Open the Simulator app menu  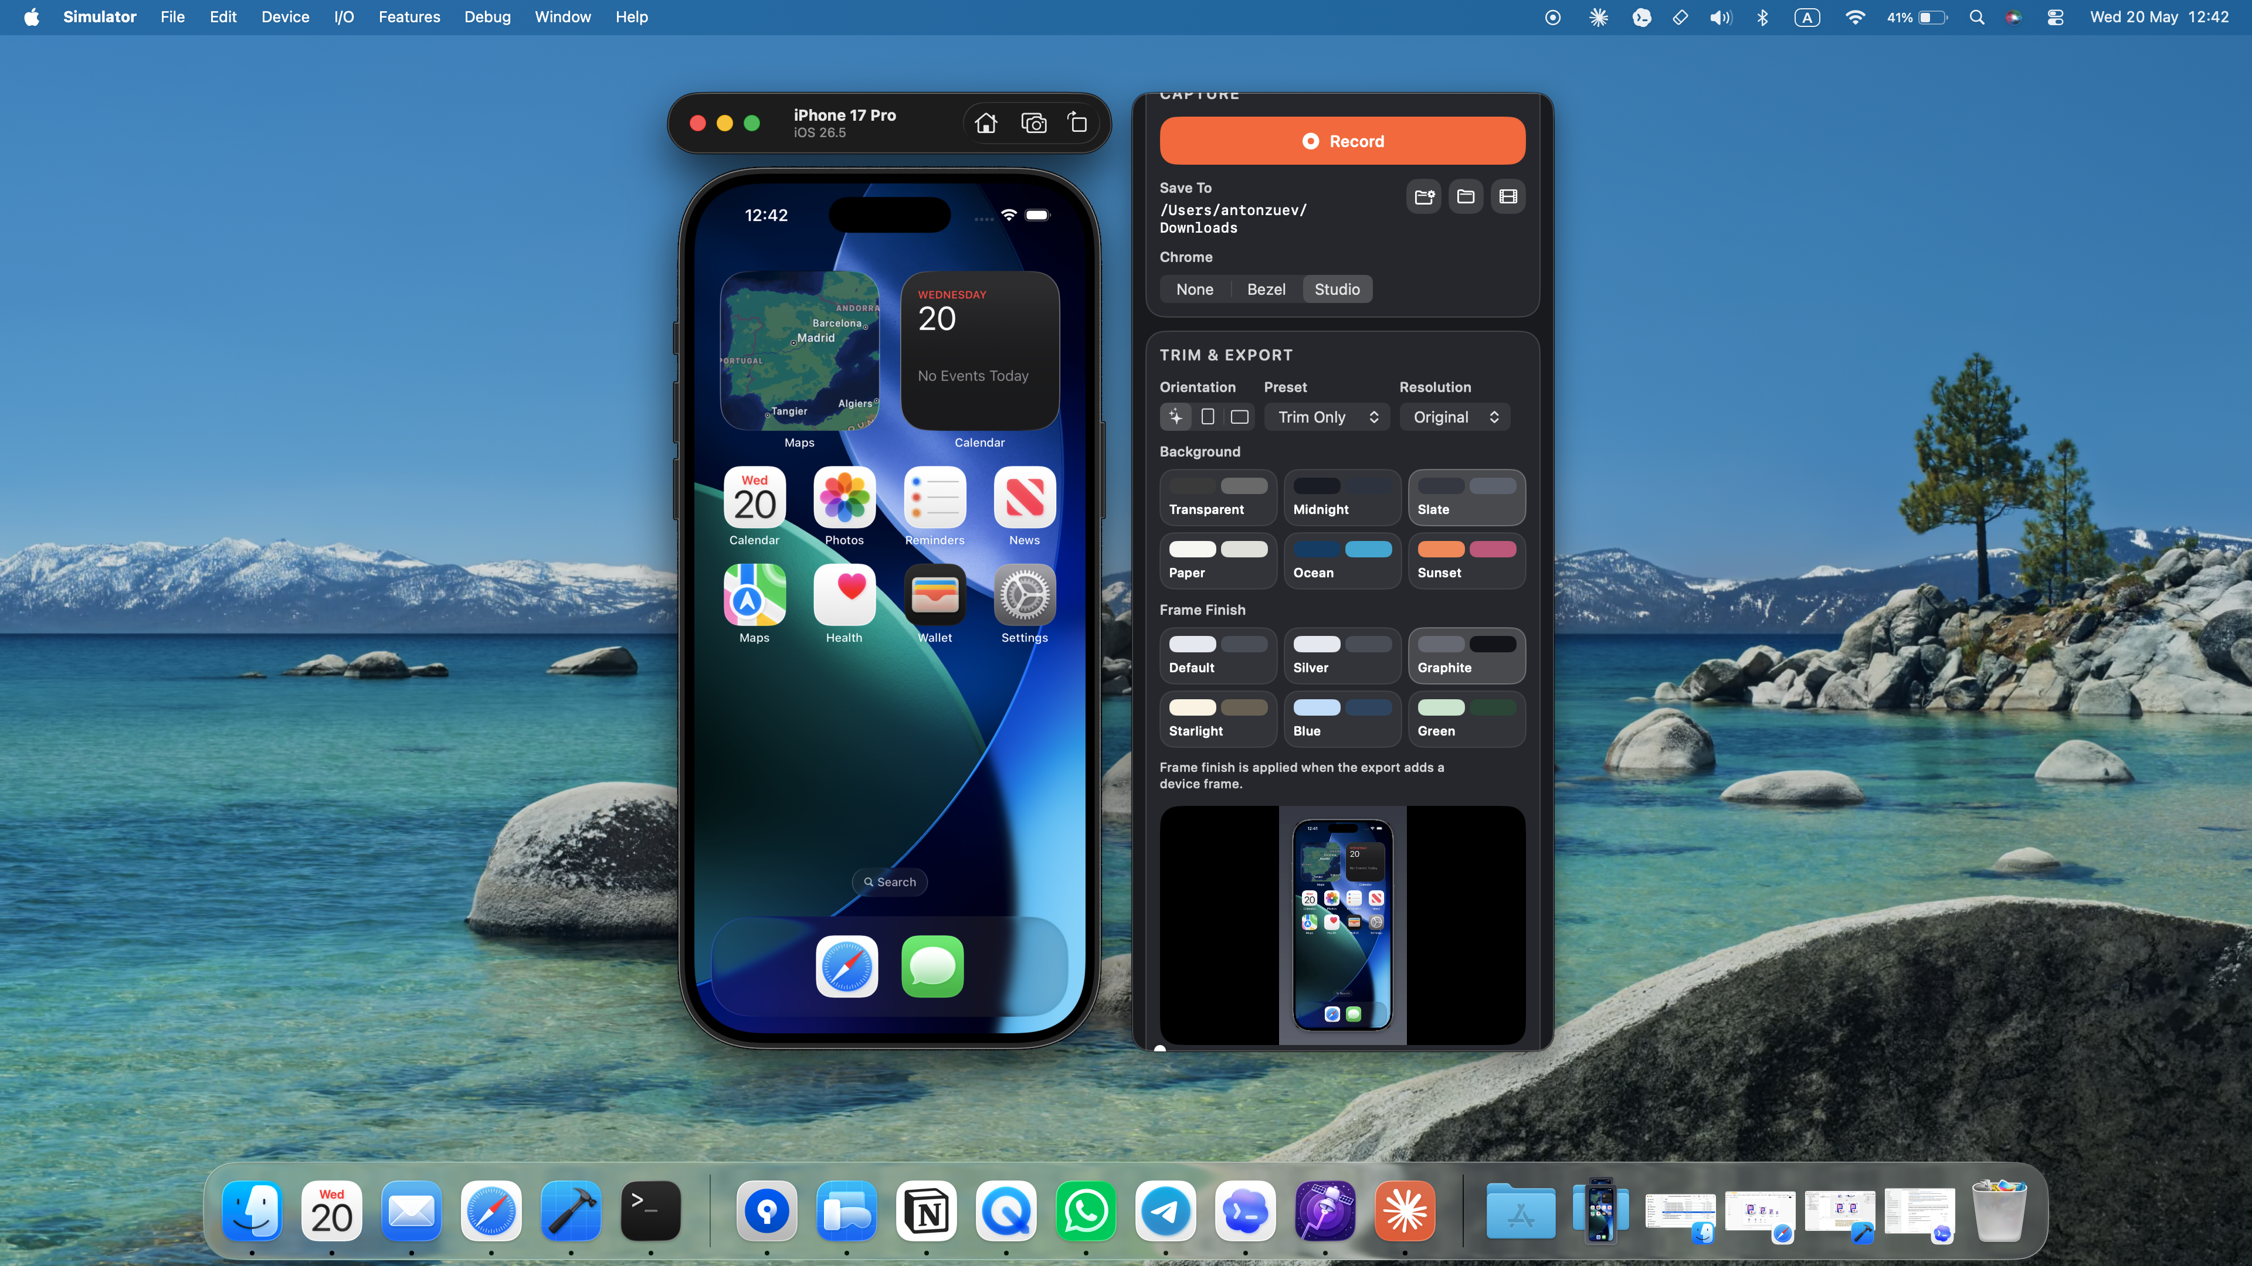coord(100,18)
